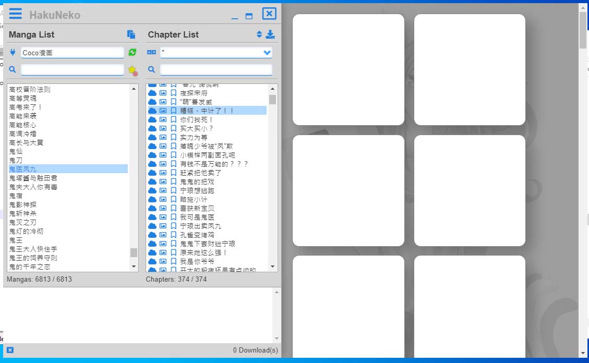Toggle bookmark marker for 夜探宋府
589x363 pixels.
(x=173, y=93)
